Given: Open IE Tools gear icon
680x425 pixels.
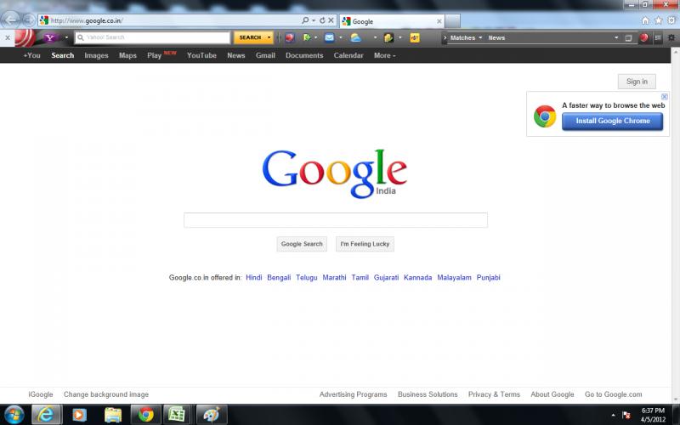Looking at the screenshot, I should click(671, 20).
